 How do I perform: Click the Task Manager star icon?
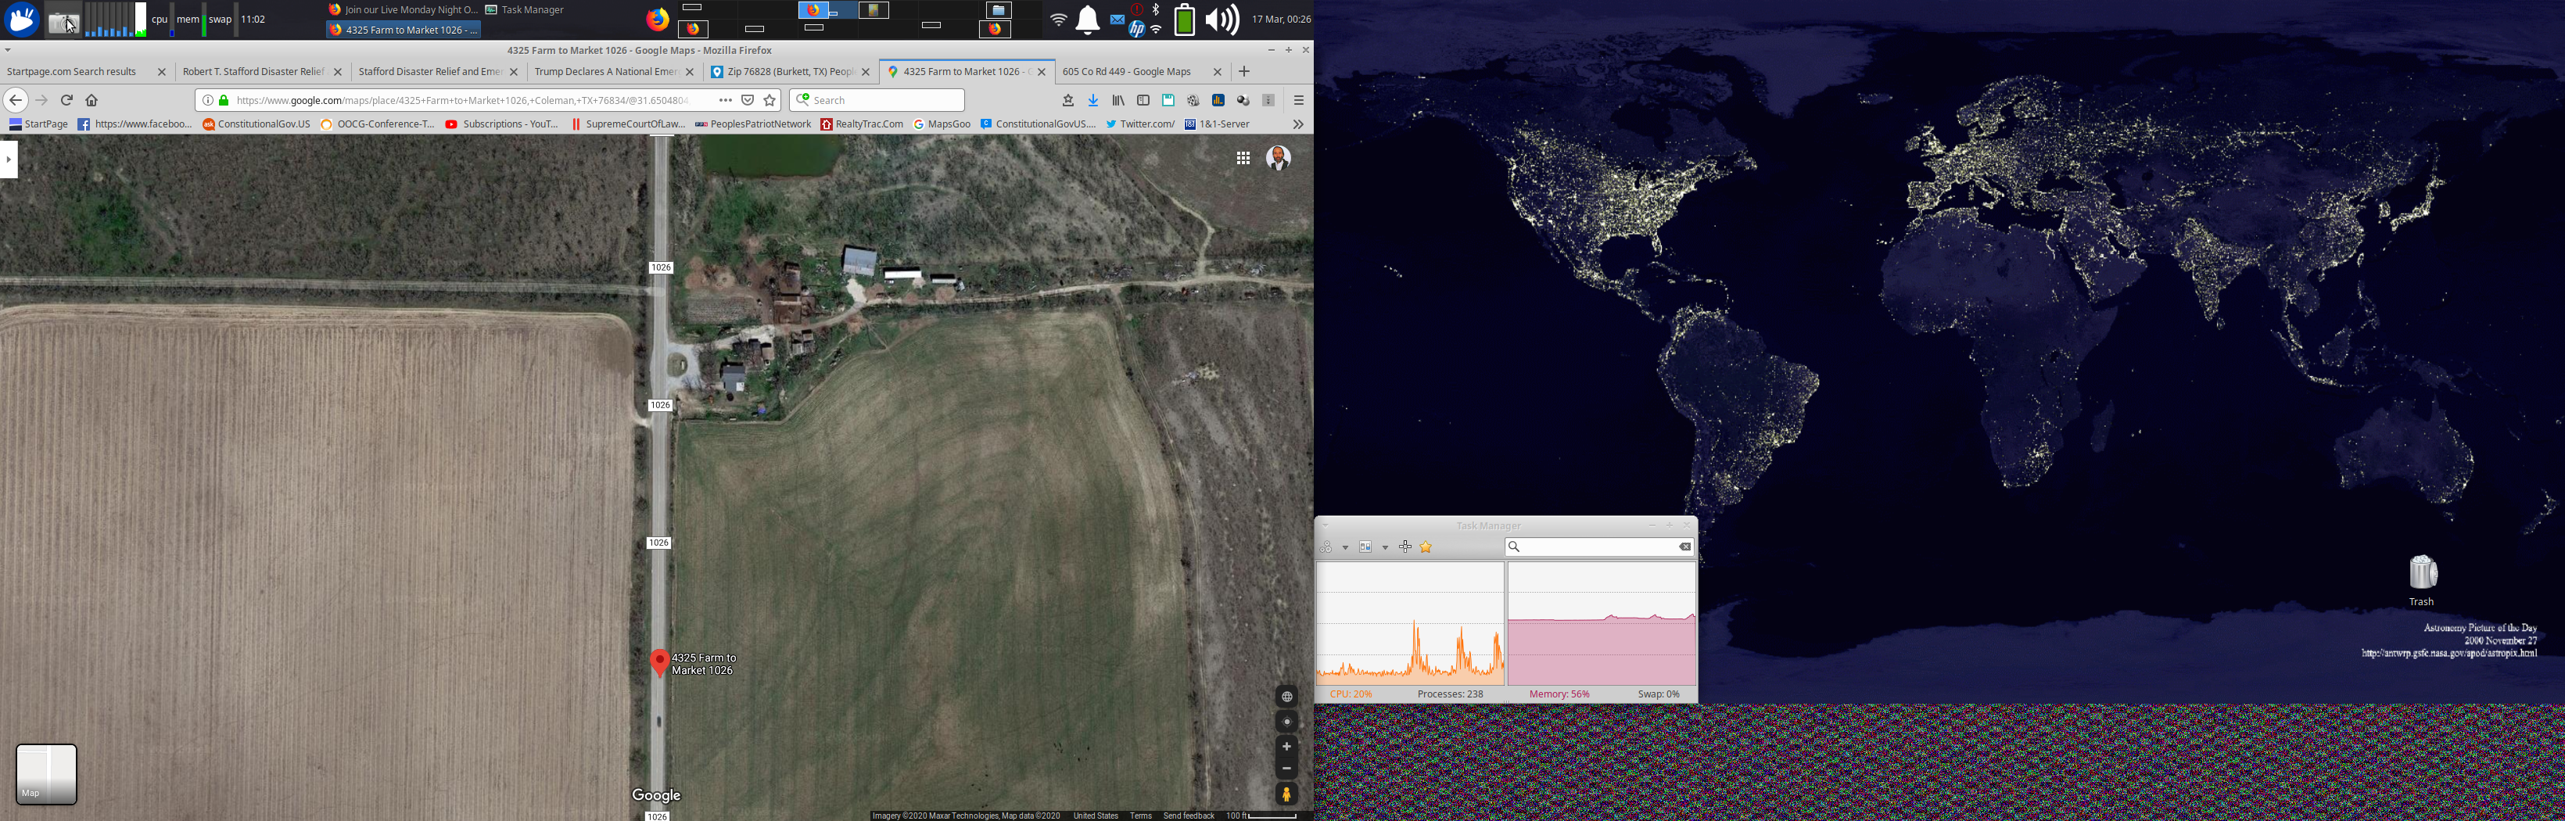point(1426,547)
